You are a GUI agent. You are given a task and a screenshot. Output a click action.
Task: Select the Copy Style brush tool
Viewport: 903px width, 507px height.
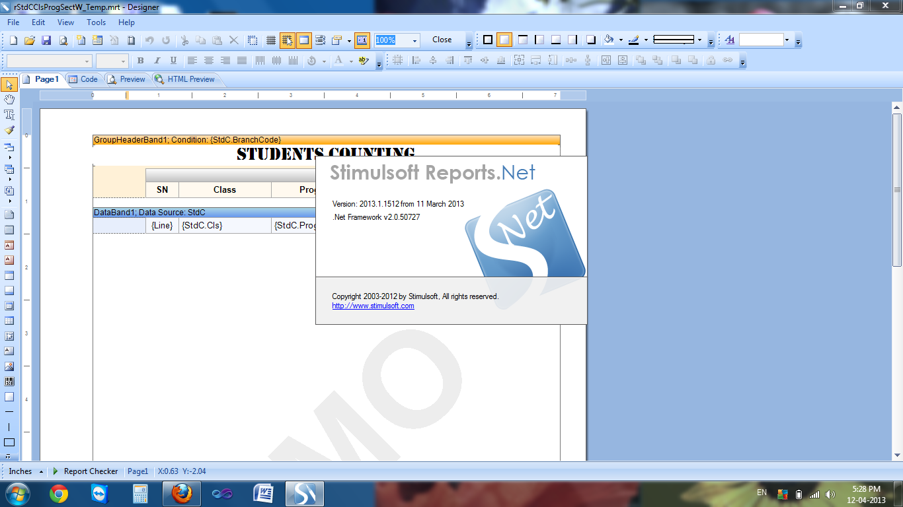pyautogui.click(x=9, y=130)
